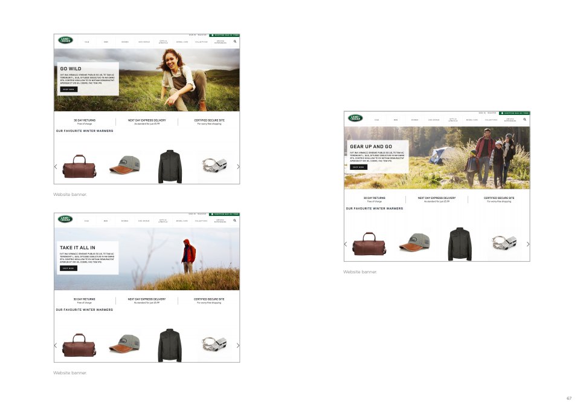Open search icon in Gear Up and Go mockup
This screenshot has height=410, width=580.
[524, 119]
